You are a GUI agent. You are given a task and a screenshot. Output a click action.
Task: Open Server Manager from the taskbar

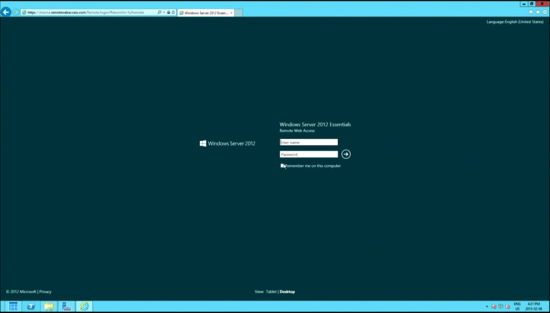(x=67, y=306)
